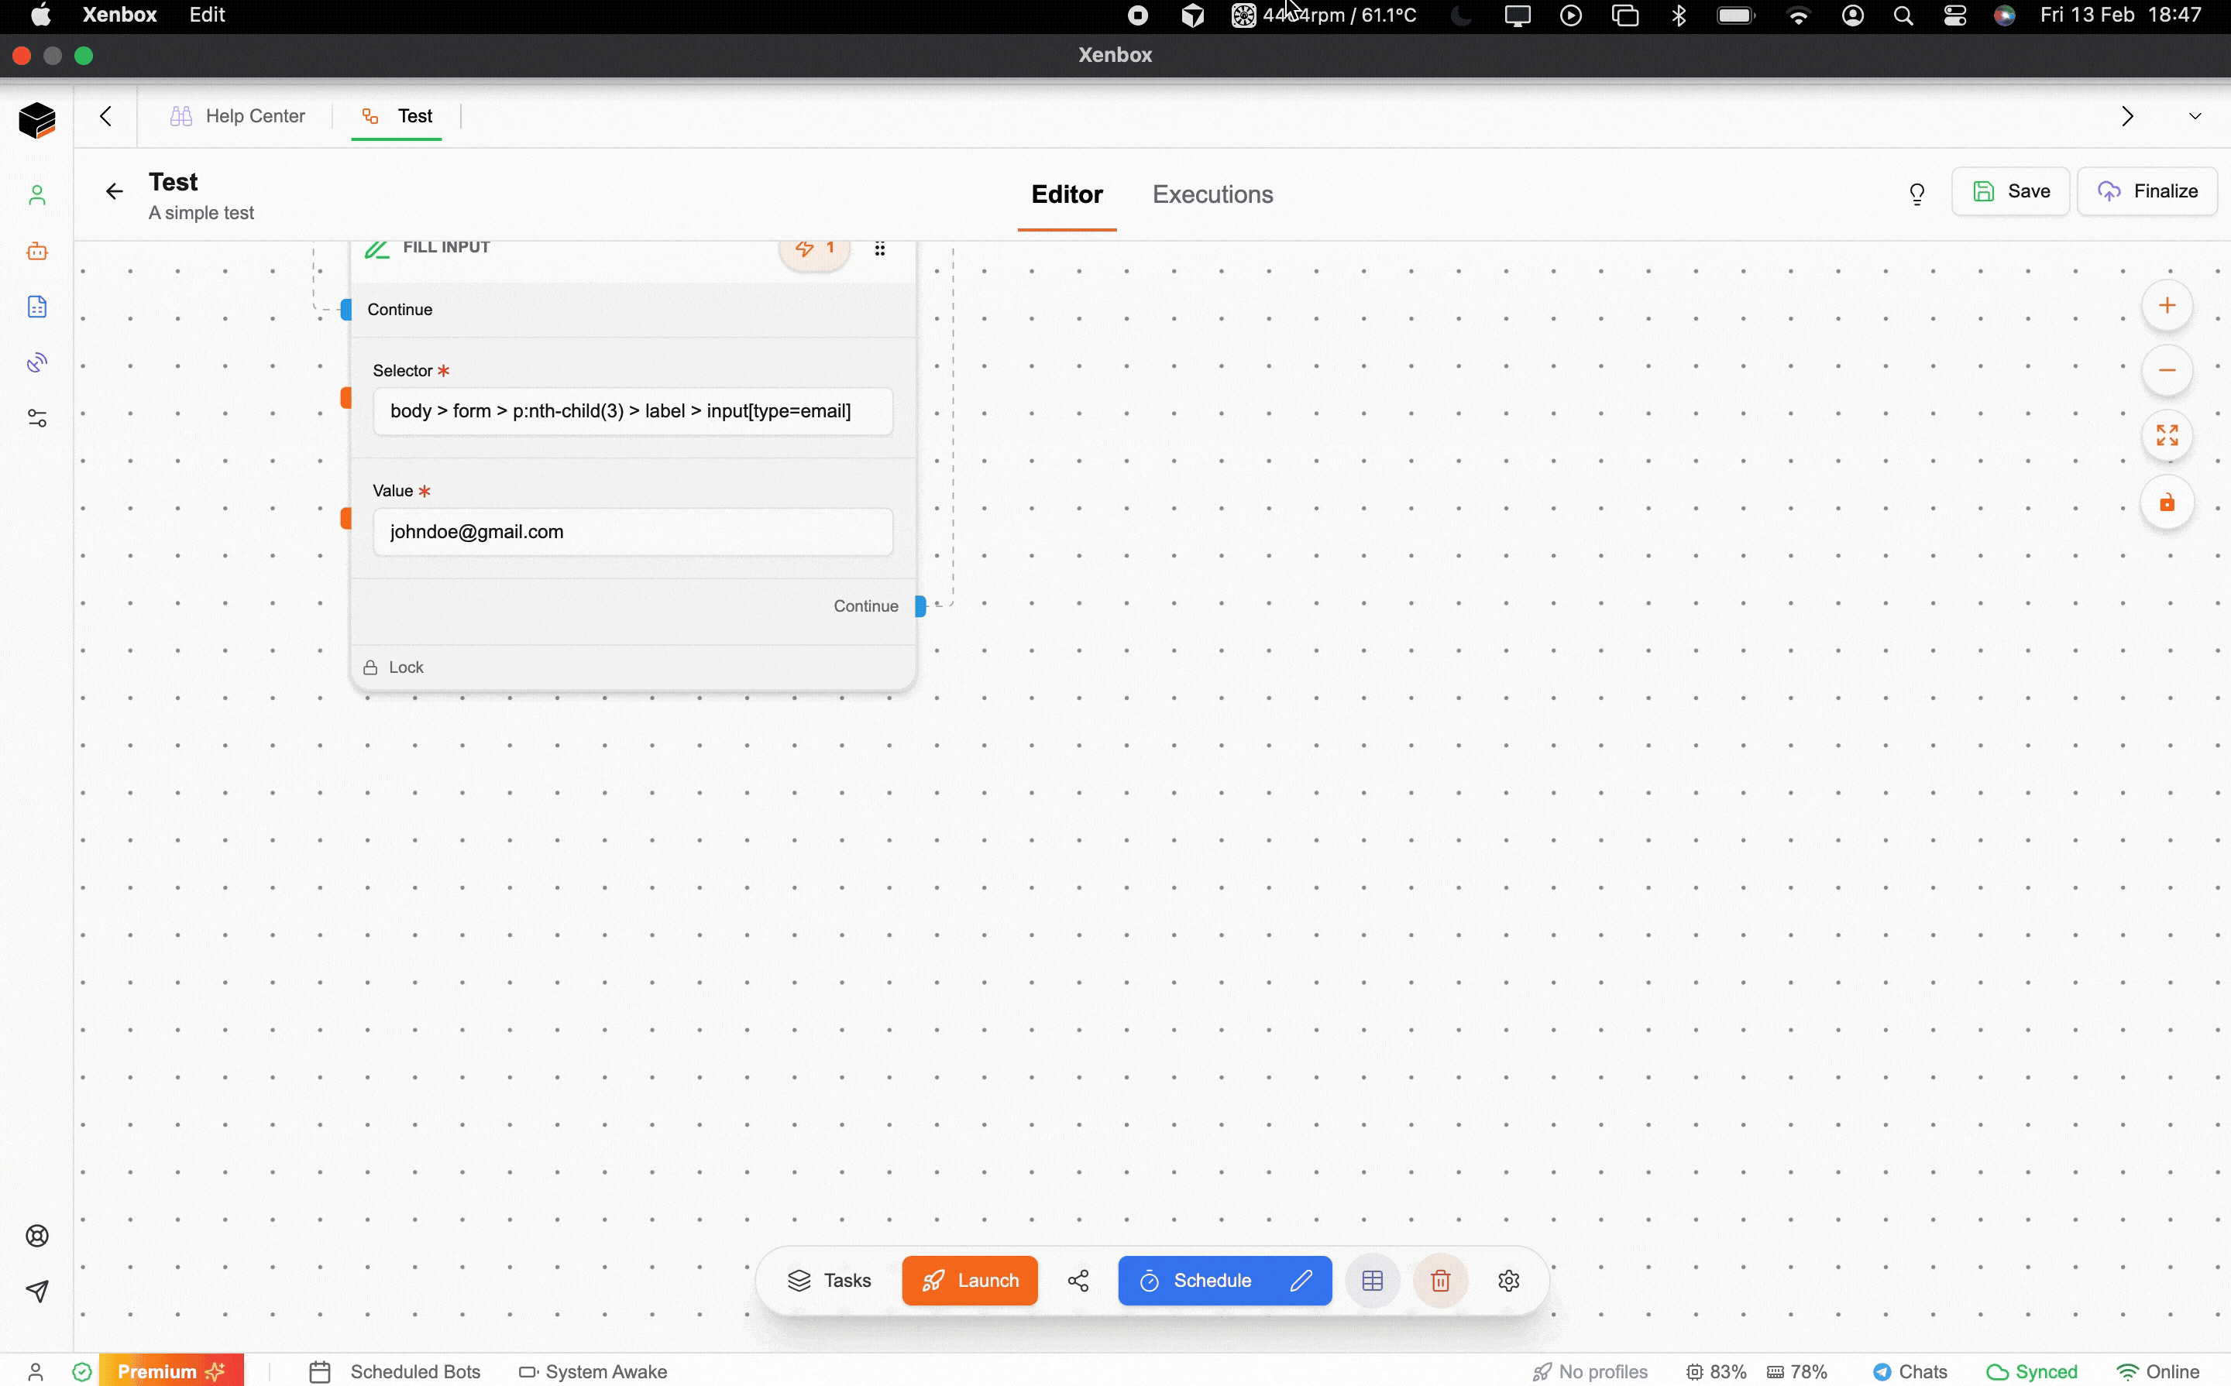Open the settings gear in bottom toolbar

pyautogui.click(x=1508, y=1281)
